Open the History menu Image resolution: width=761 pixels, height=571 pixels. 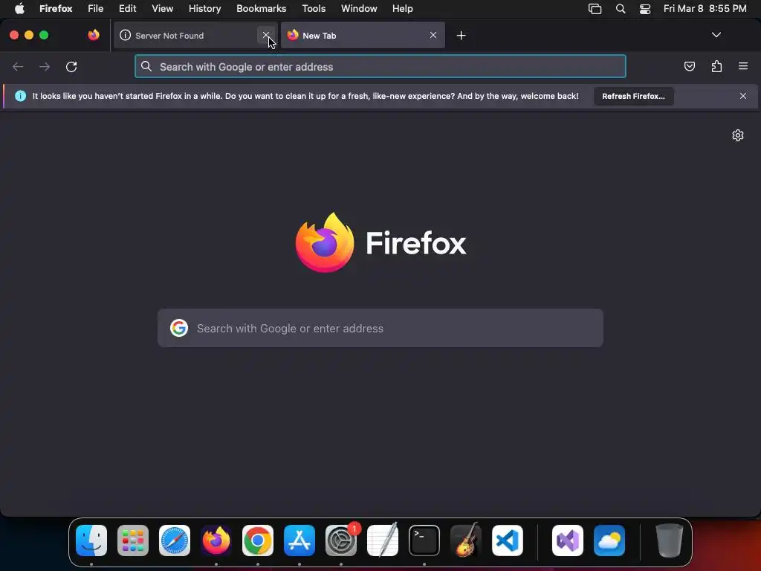point(205,9)
